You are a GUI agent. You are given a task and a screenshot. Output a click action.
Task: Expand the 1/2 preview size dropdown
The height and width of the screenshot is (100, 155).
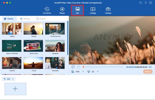(98, 72)
